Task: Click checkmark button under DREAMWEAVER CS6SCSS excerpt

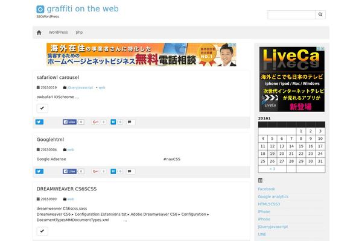Action: coord(42,231)
